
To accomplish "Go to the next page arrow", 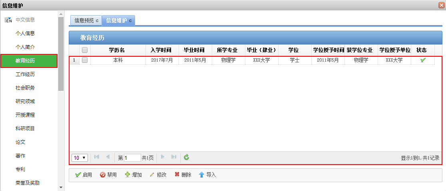I will pos(163,157).
